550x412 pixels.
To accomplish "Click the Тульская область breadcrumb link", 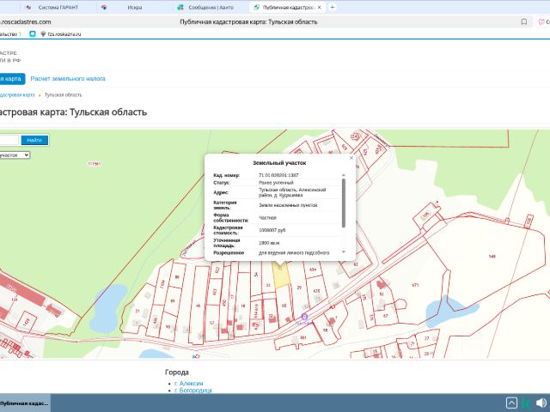I will click(64, 94).
